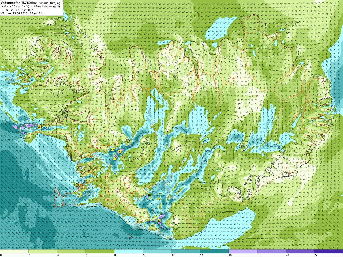Pick the 12–14 m/s teal legend swatch
The width and height of the screenshot is (343, 257).
tap(186, 251)
